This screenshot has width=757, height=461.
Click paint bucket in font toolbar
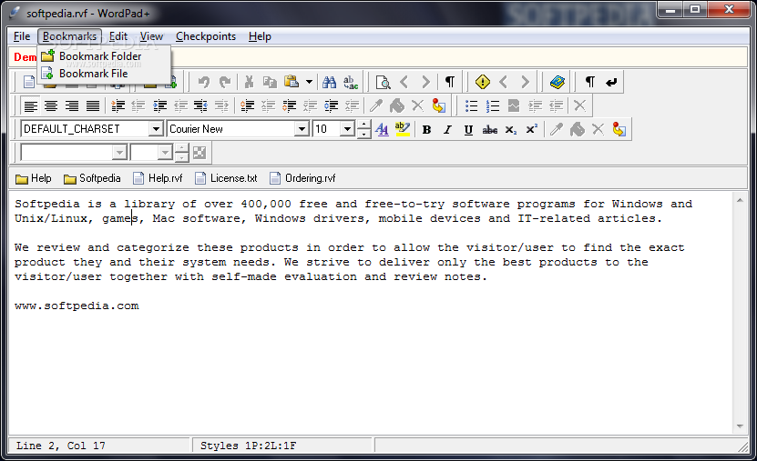pos(577,129)
